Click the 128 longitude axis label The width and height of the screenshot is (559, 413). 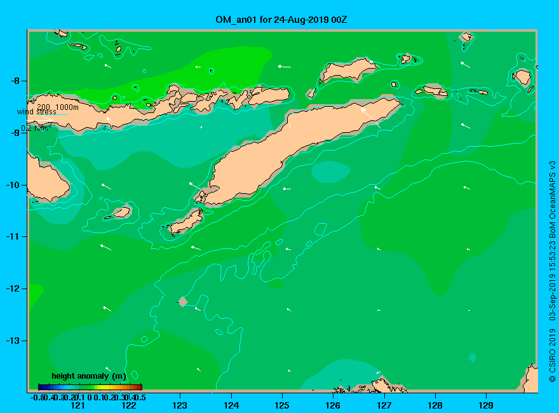[x=435, y=405]
